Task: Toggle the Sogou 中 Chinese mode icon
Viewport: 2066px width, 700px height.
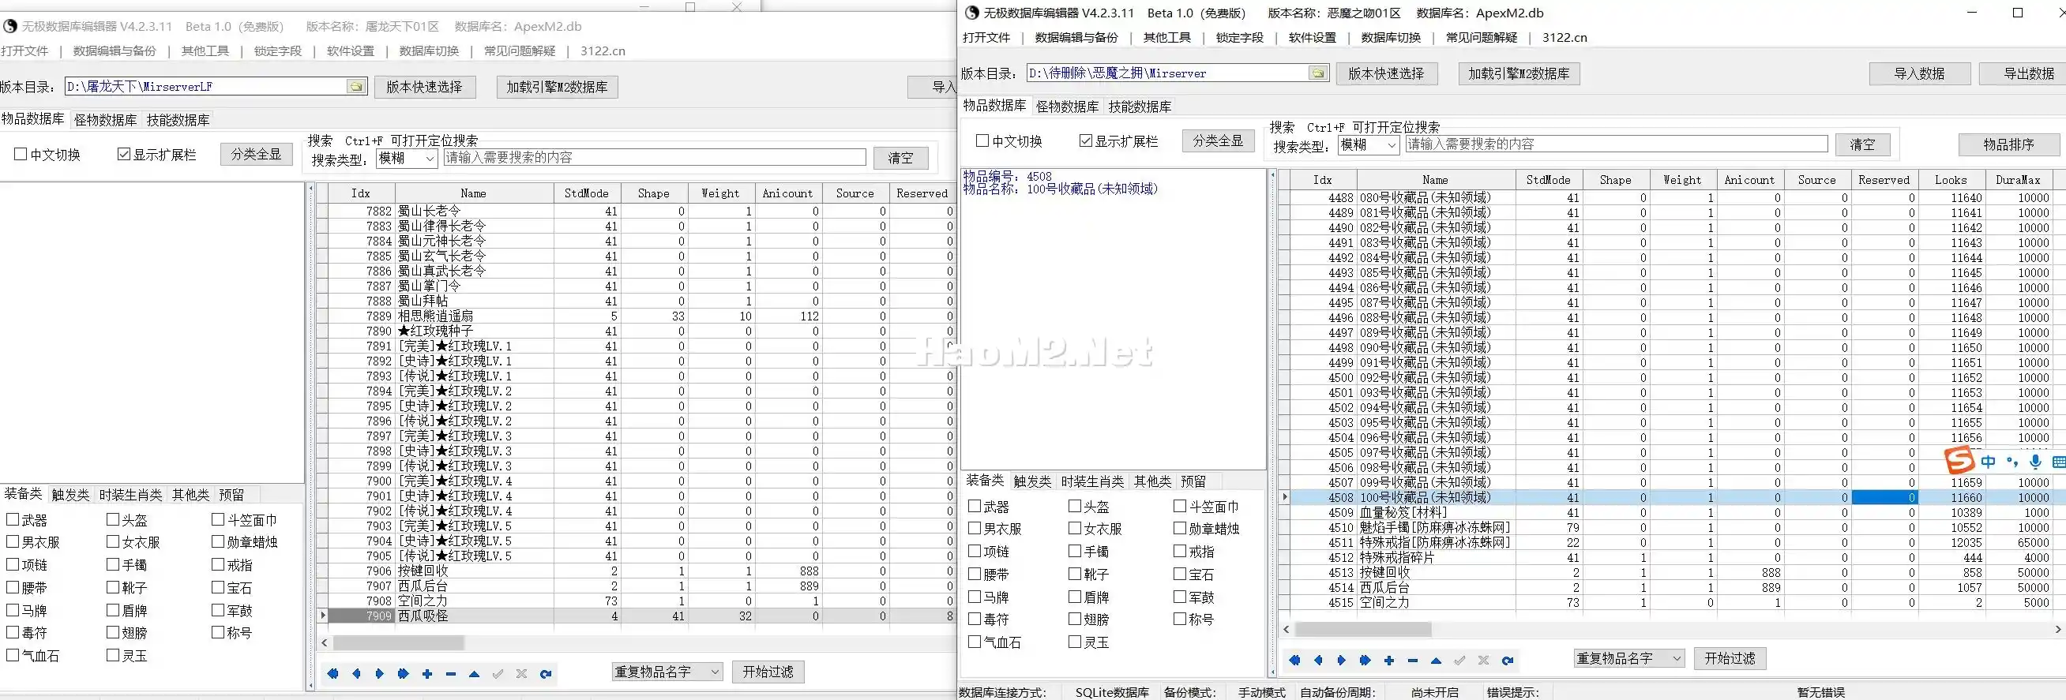Action: point(1988,461)
